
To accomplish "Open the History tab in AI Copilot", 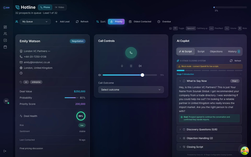I will point(232,51).
